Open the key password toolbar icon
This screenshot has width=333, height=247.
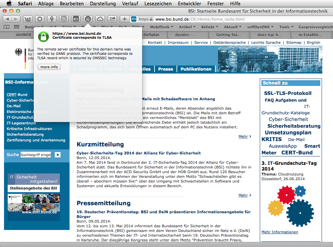coord(76,19)
